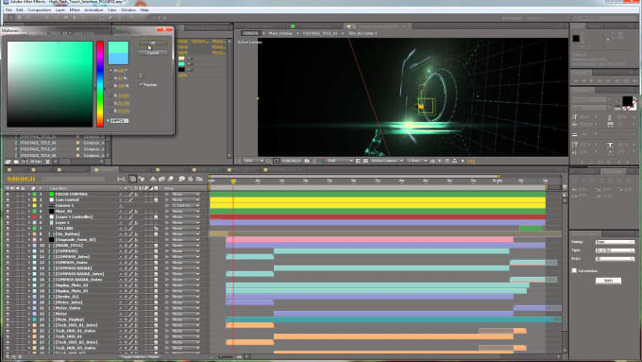This screenshot has width=642, height=362.
Task: Click the viewer timecode display button
Action: [291, 161]
